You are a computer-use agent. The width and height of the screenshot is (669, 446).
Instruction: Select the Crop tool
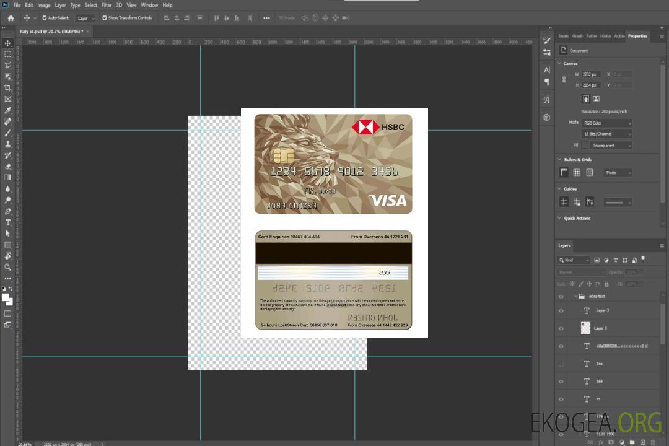click(x=7, y=88)
